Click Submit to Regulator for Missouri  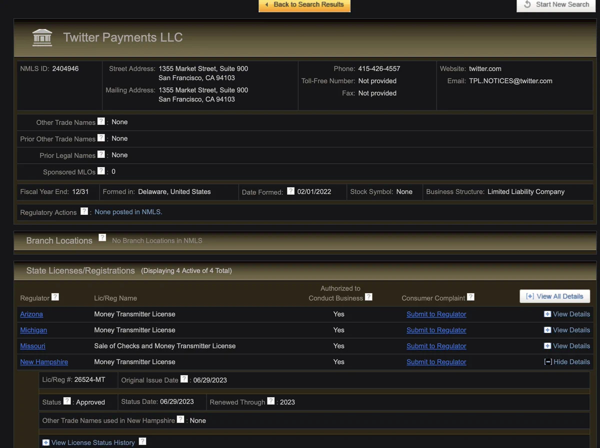pyautogui.click(x=436, y=346)
